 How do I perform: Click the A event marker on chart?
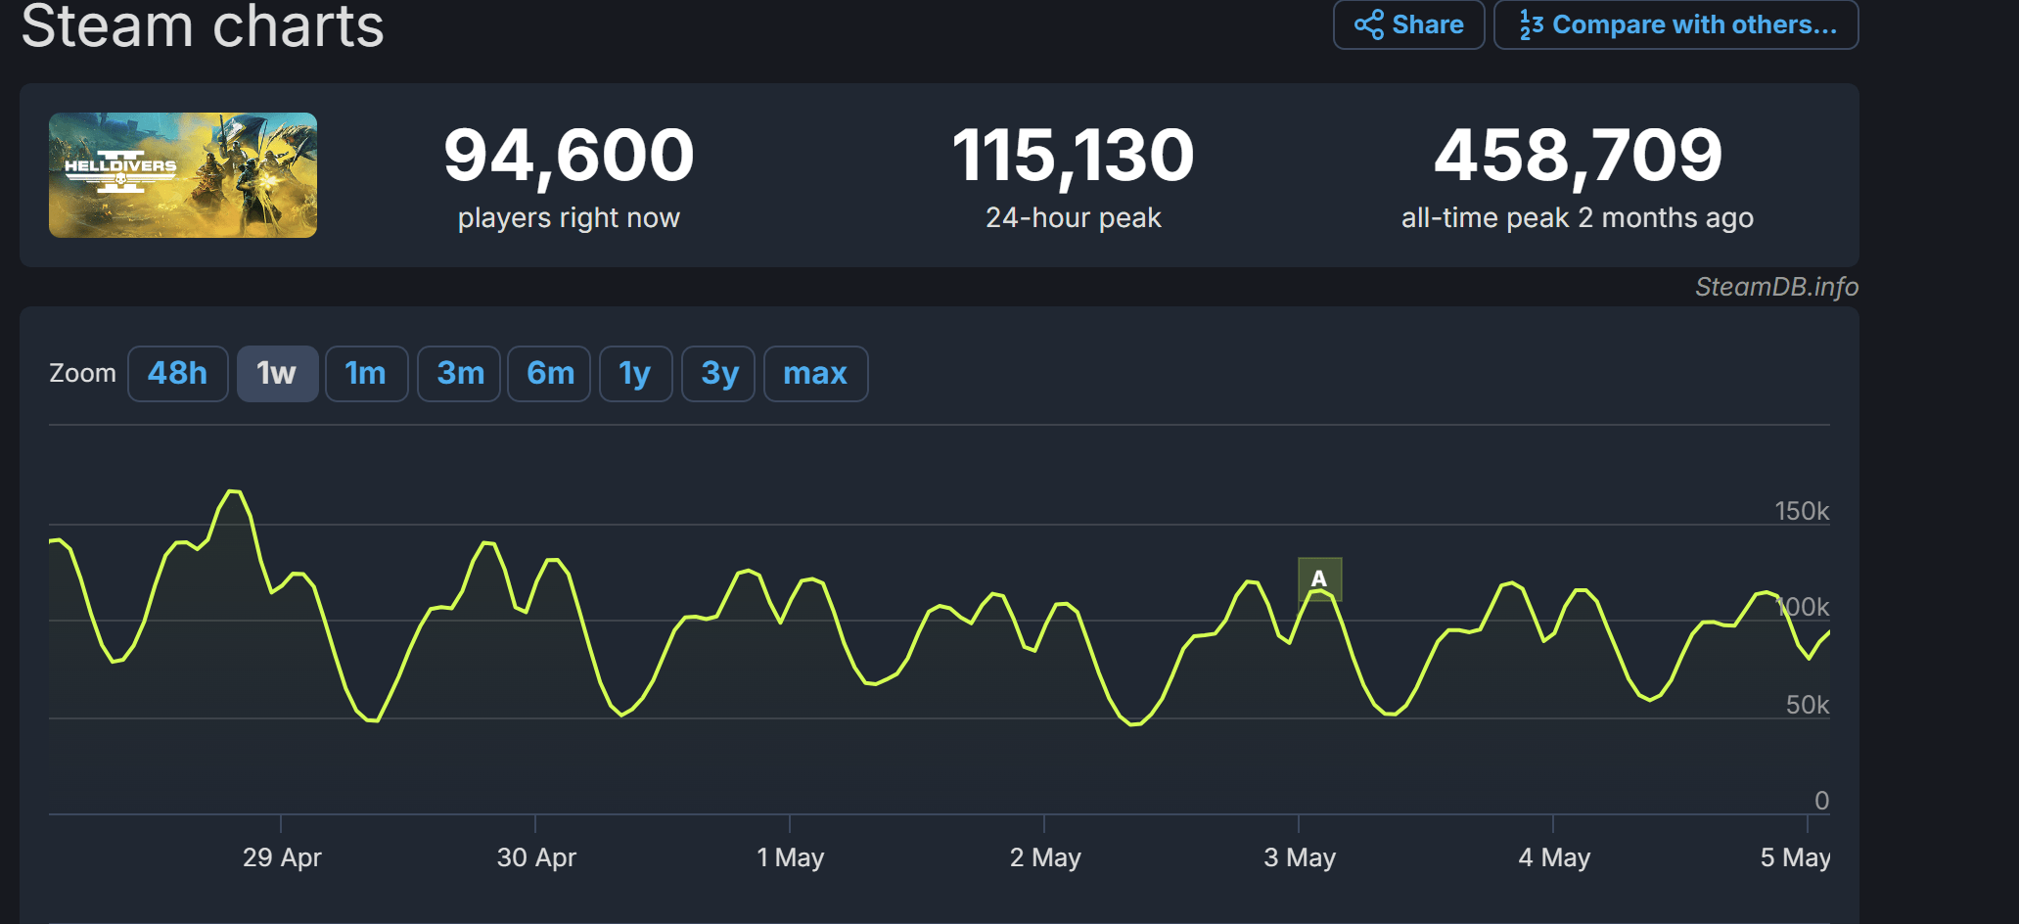click(x=1319, y=579)
